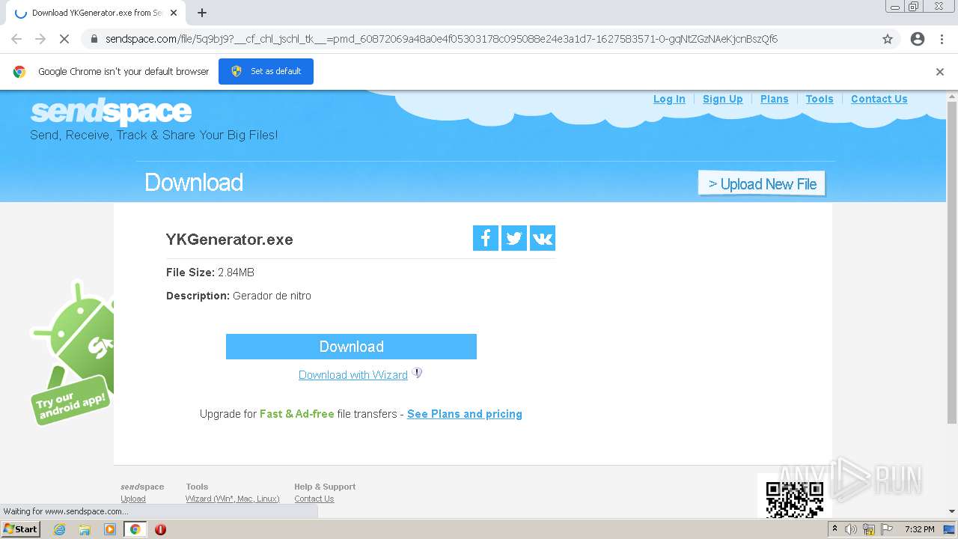Click the page vertical scrollbar

coord(952,262)
